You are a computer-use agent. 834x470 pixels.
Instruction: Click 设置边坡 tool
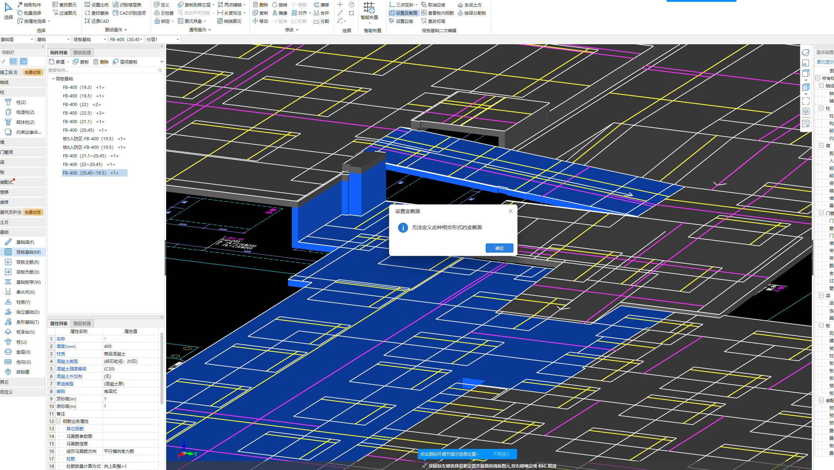[x=401, y=21]
